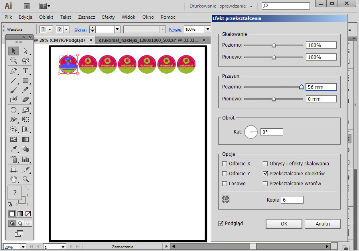This screenshot has height=251, width=359.
Task: Click the Przesuń Poziomo slider handle
Action: (301, 87)
